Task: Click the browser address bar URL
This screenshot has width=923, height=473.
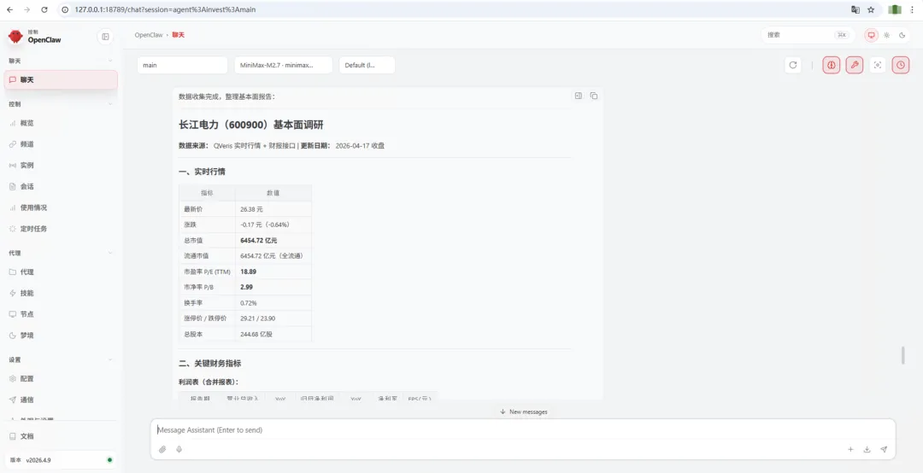Action: point(165,9)
